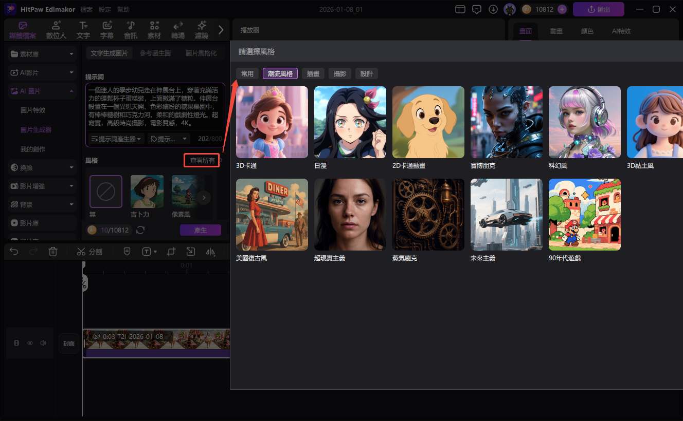This screenshot has height=421, width=683.
Task: Click the mirror flip icon in timeline toolbar
Action: tap(210, 252)
